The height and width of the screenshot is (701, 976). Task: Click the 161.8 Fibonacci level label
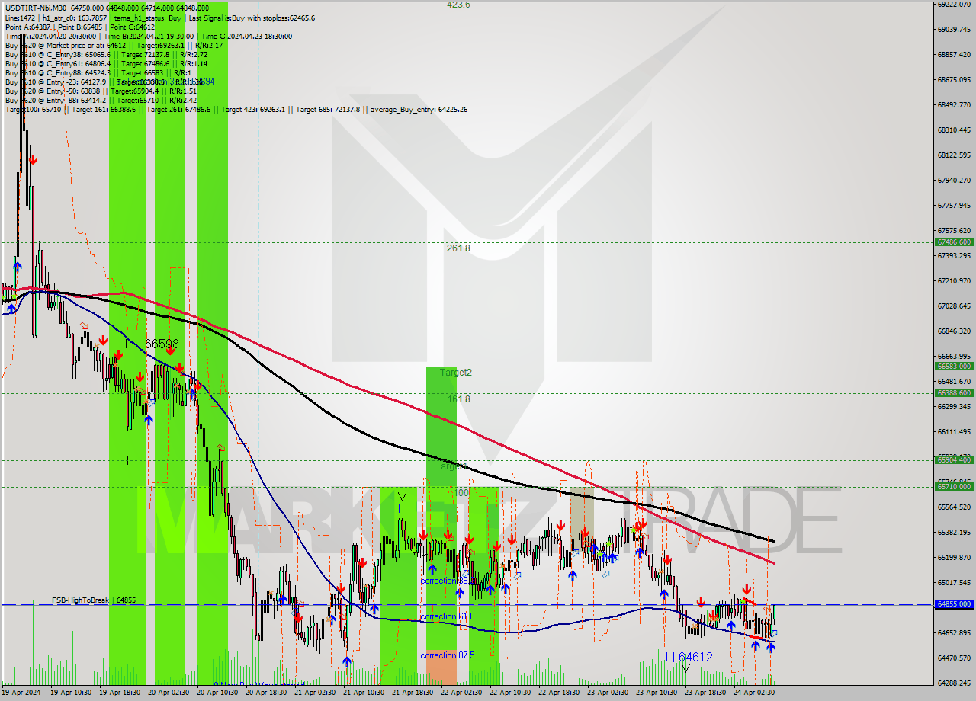point(458,399)
